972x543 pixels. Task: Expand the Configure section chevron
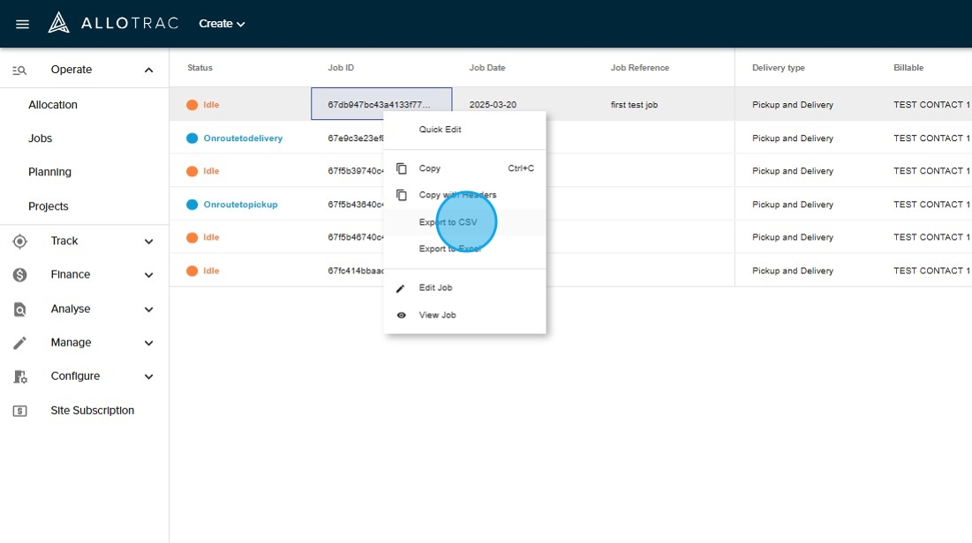tap(148, 376)
